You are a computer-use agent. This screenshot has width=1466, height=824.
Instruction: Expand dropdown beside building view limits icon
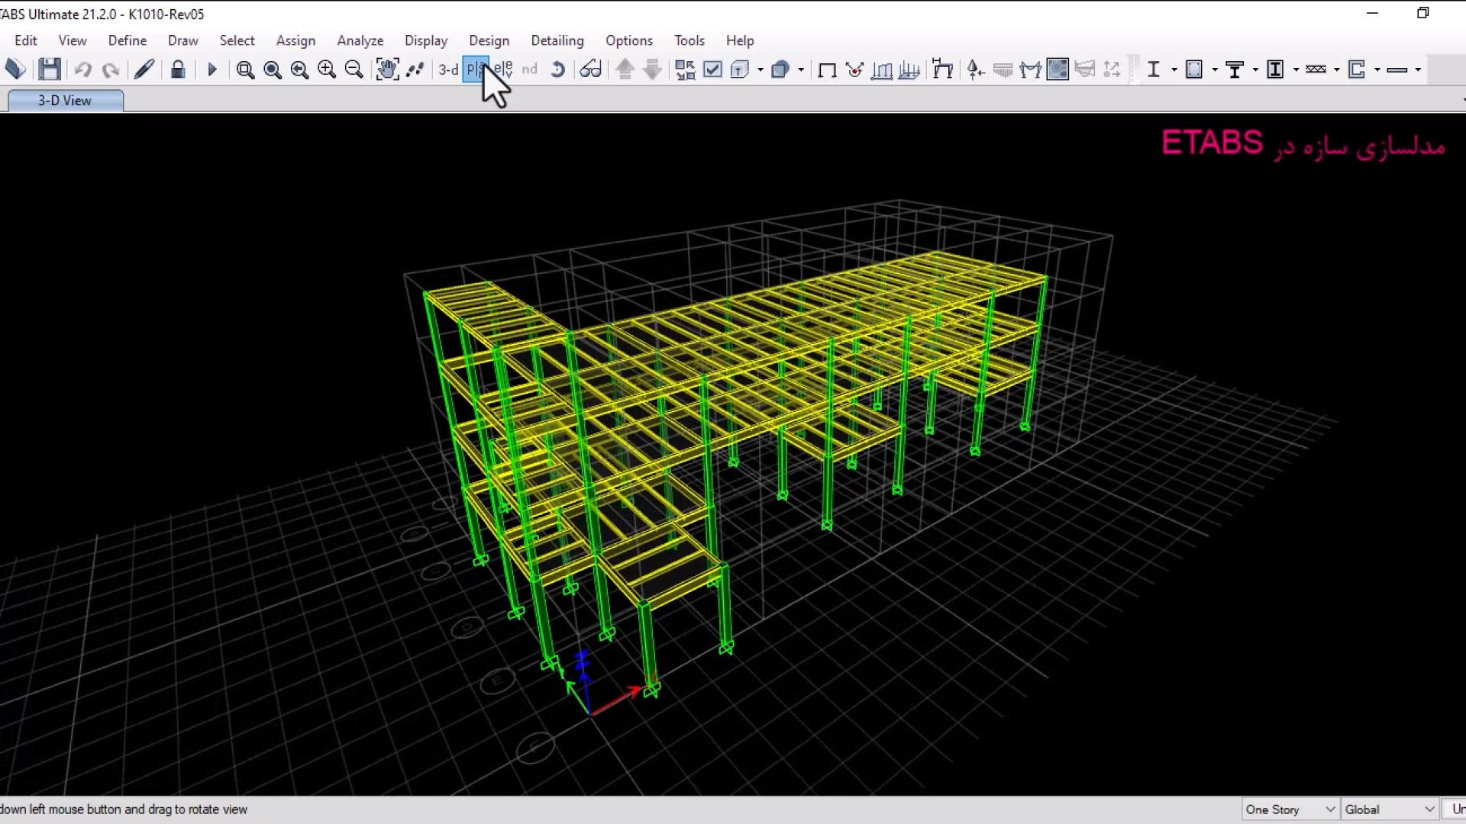tap(760, 70)
